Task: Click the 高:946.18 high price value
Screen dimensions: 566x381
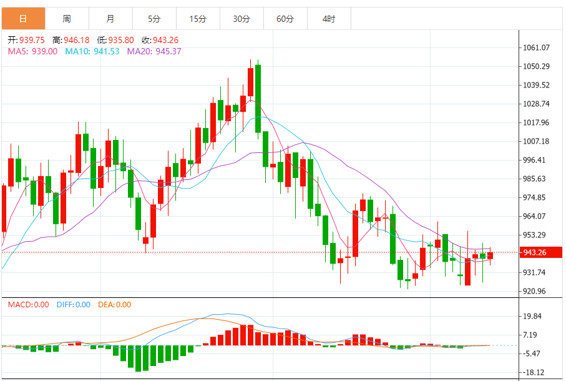Action: click(x=71, y=40)
